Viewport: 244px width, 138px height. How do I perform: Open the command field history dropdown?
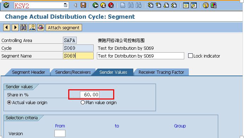(x=65, y=5)
